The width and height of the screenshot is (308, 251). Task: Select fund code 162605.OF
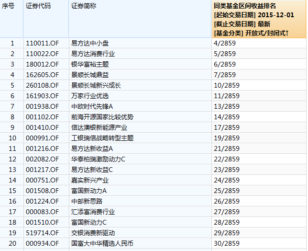[42, 75]
